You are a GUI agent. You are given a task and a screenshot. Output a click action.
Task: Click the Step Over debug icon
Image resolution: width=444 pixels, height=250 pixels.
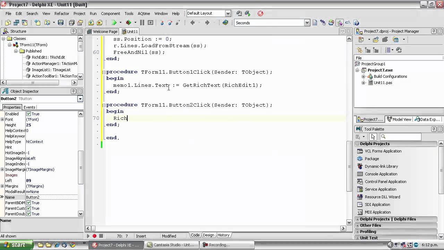pos(170,23)
